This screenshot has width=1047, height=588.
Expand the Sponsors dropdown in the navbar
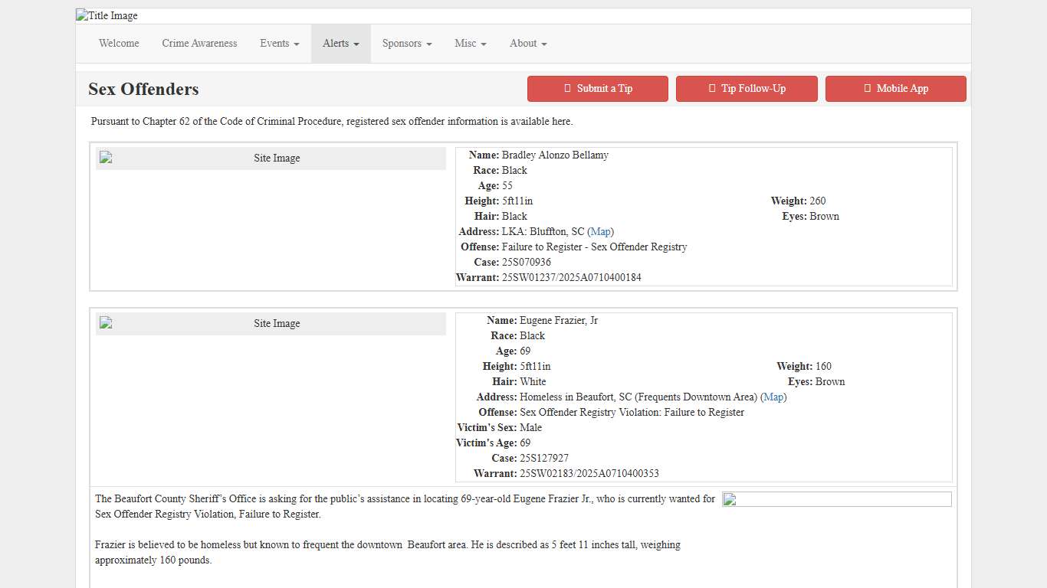tap(406, 44)
